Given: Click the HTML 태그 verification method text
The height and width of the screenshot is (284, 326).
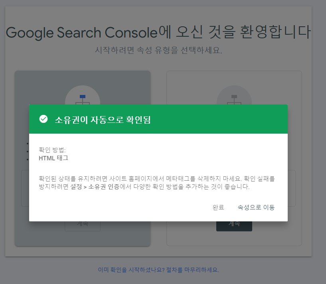Looking at the screenshot, I should point(53,158).
